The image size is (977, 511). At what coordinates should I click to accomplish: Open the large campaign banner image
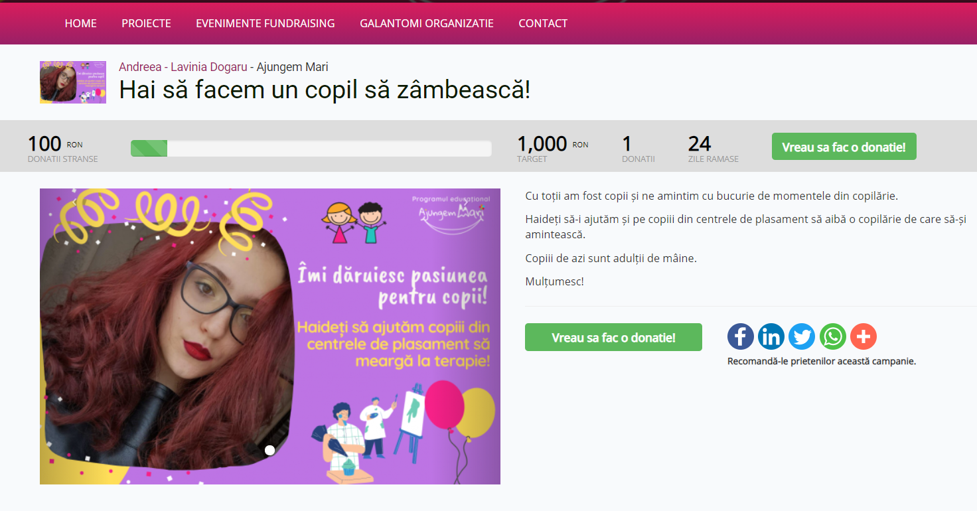[x=270, y=336]
